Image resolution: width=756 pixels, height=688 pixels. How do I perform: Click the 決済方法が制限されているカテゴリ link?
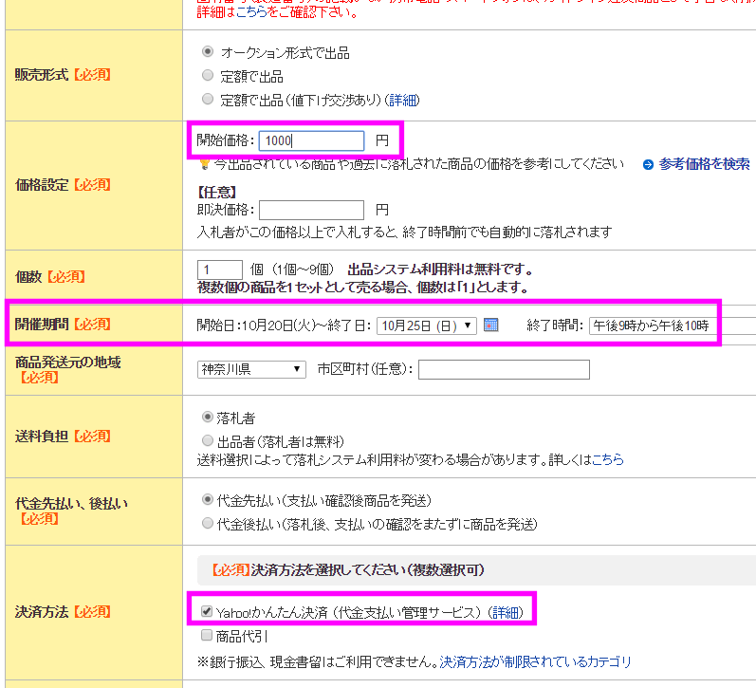(x=535, y=661)
